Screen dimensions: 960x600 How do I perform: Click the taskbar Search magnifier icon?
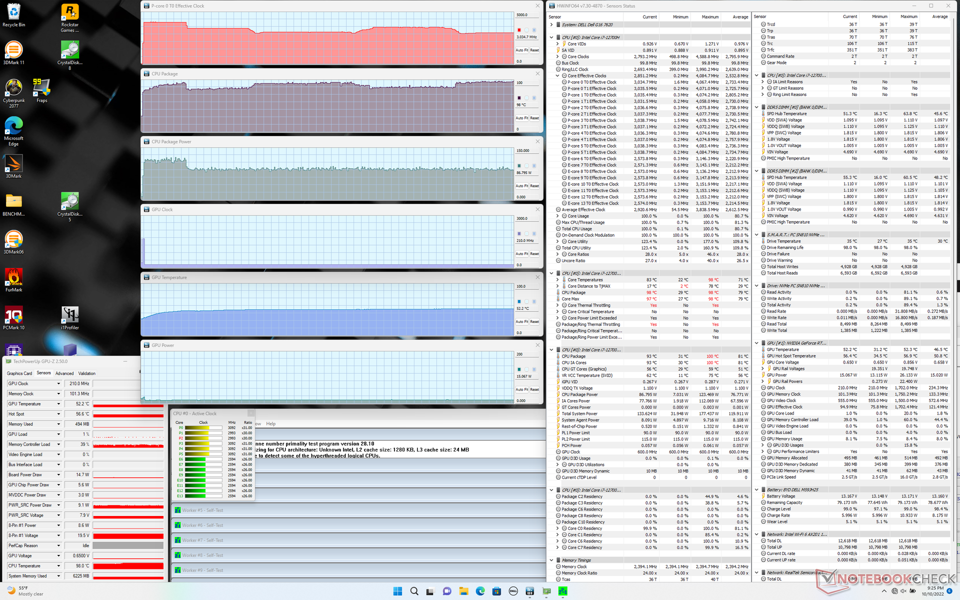tap(414, 591)
